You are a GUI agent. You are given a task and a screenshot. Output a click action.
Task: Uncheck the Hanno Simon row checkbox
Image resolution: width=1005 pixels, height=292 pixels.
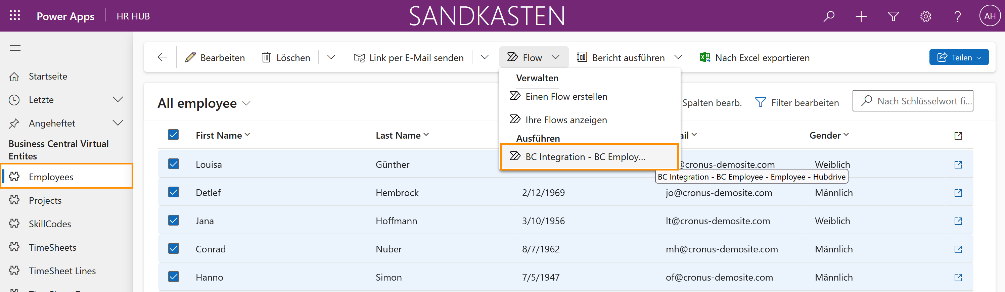(173, 277)
